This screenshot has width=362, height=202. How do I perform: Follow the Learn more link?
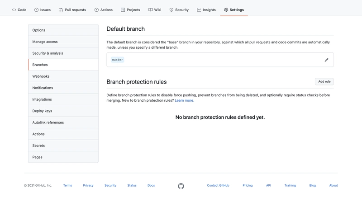click(184, 100)
